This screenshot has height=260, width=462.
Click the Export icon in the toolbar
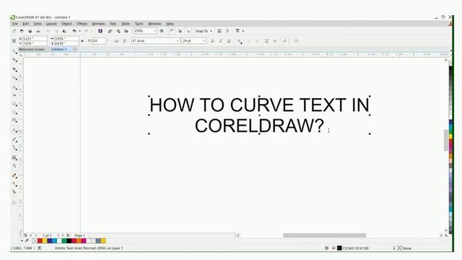(118, 31)
